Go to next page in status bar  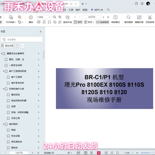click(x=32, y=153)
